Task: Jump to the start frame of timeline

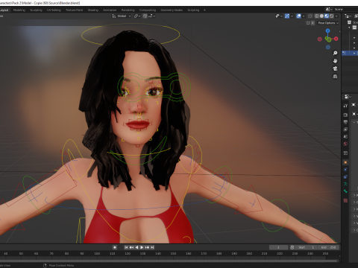Action: click(x=126, y=247)
